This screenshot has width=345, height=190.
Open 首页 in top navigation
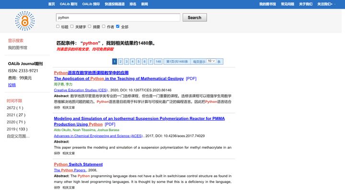point(51,4)
